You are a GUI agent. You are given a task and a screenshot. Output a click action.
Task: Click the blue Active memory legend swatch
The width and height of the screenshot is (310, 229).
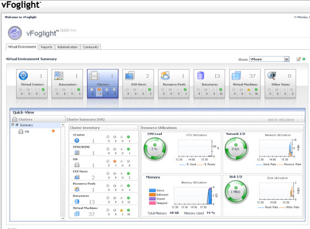point(152,190)
